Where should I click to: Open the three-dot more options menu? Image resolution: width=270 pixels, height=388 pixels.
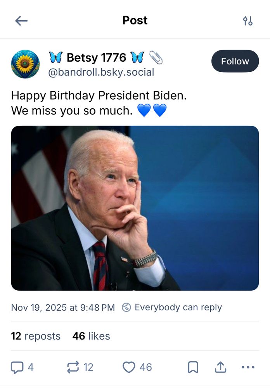[x=248, y=367]
